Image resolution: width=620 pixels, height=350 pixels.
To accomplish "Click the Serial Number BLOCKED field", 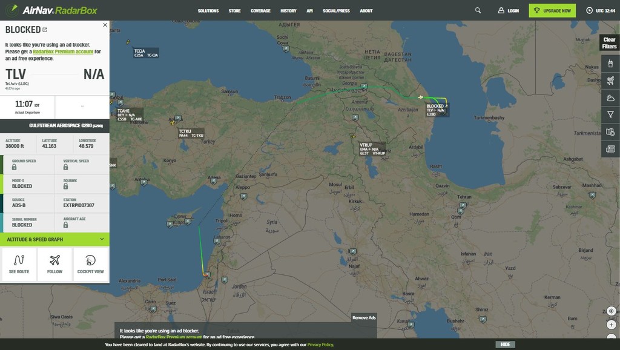I will pyautogui.click(x=28, y=223).
